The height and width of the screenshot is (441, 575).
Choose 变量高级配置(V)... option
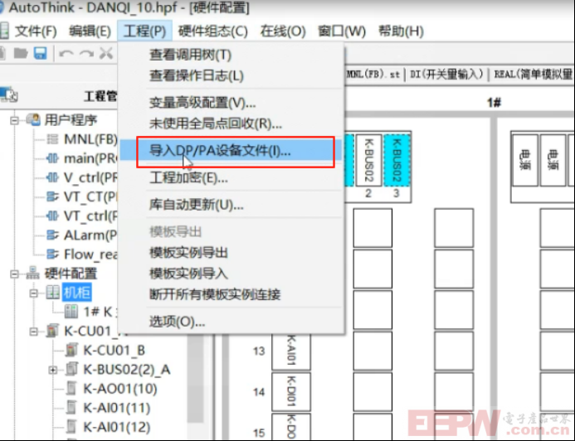tap(202, 103)
